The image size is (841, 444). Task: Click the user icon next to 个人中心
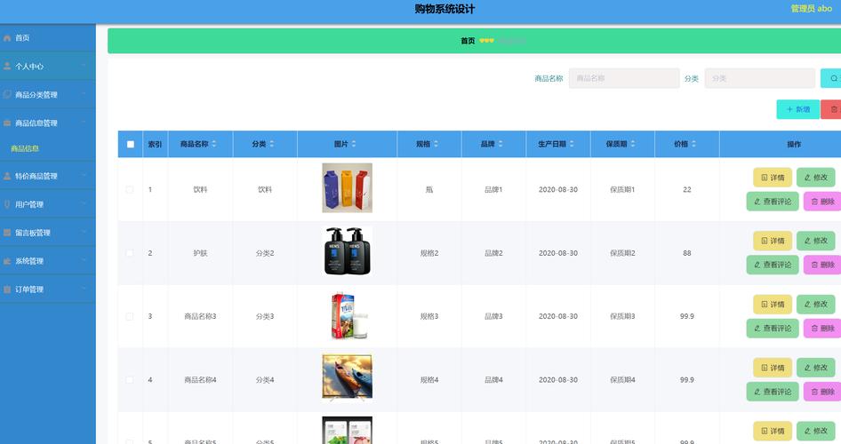click(7, 67)
